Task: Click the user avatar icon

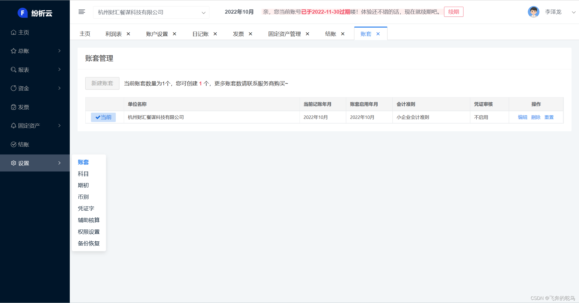Action: [x=533, y=12]
